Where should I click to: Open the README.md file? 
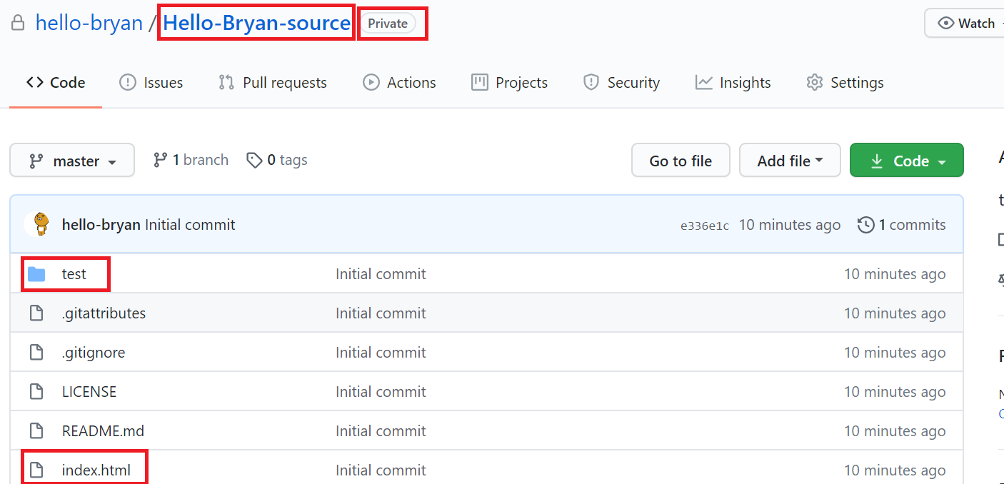pos(103,431)
